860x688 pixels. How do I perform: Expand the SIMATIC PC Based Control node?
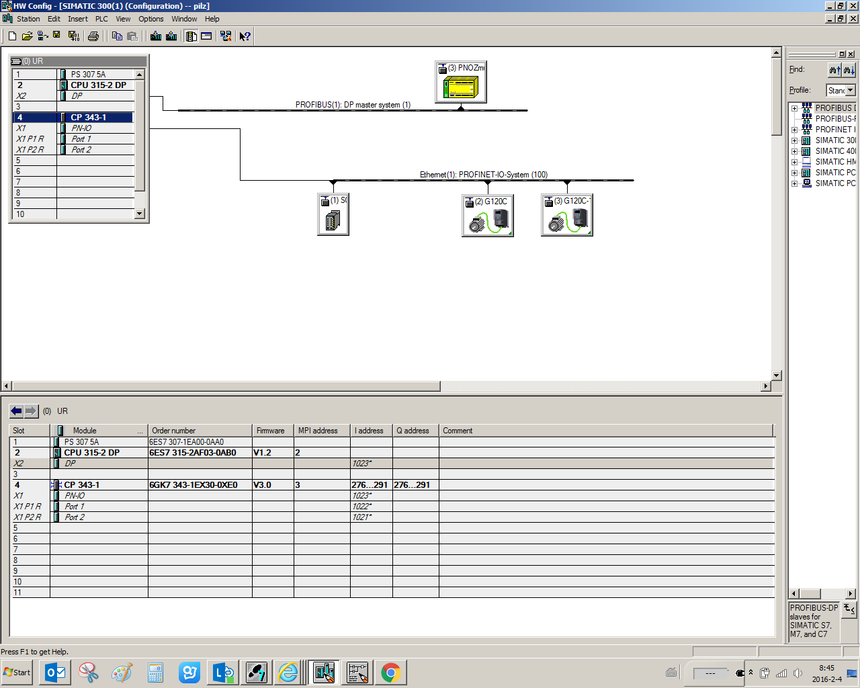pos(794,173)
